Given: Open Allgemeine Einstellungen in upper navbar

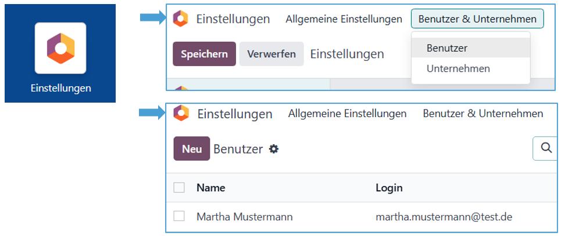Looking at the screenshot, I should pos(344,19).
